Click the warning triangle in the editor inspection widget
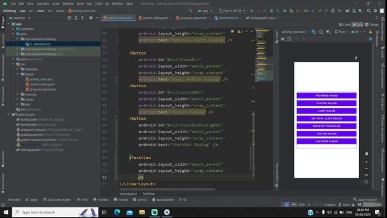 pyautogui.click(x=239, y=31)
